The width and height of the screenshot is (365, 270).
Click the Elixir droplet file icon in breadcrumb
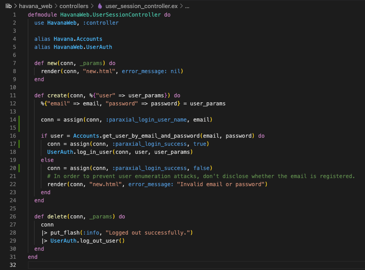click(x=100, y=6)
